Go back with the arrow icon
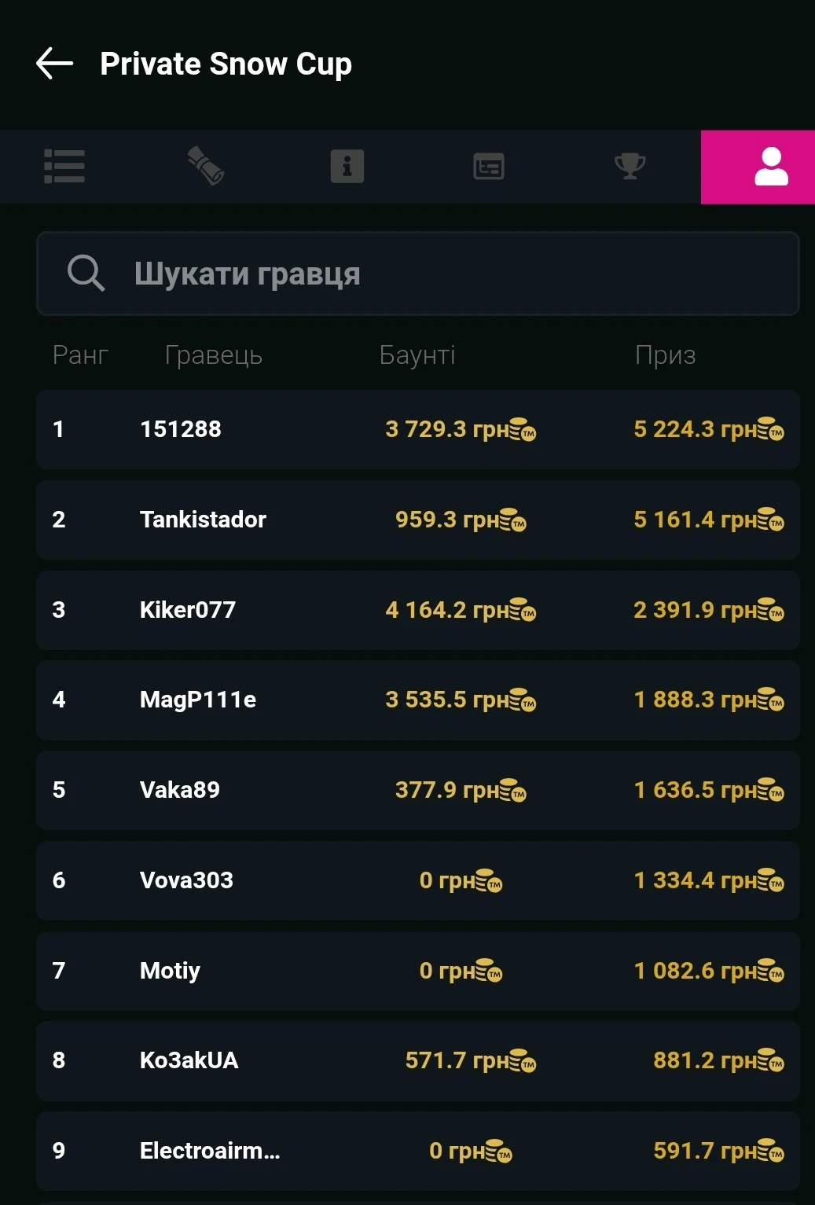This screenshot has height=1205, width=815. coord(55,64)
